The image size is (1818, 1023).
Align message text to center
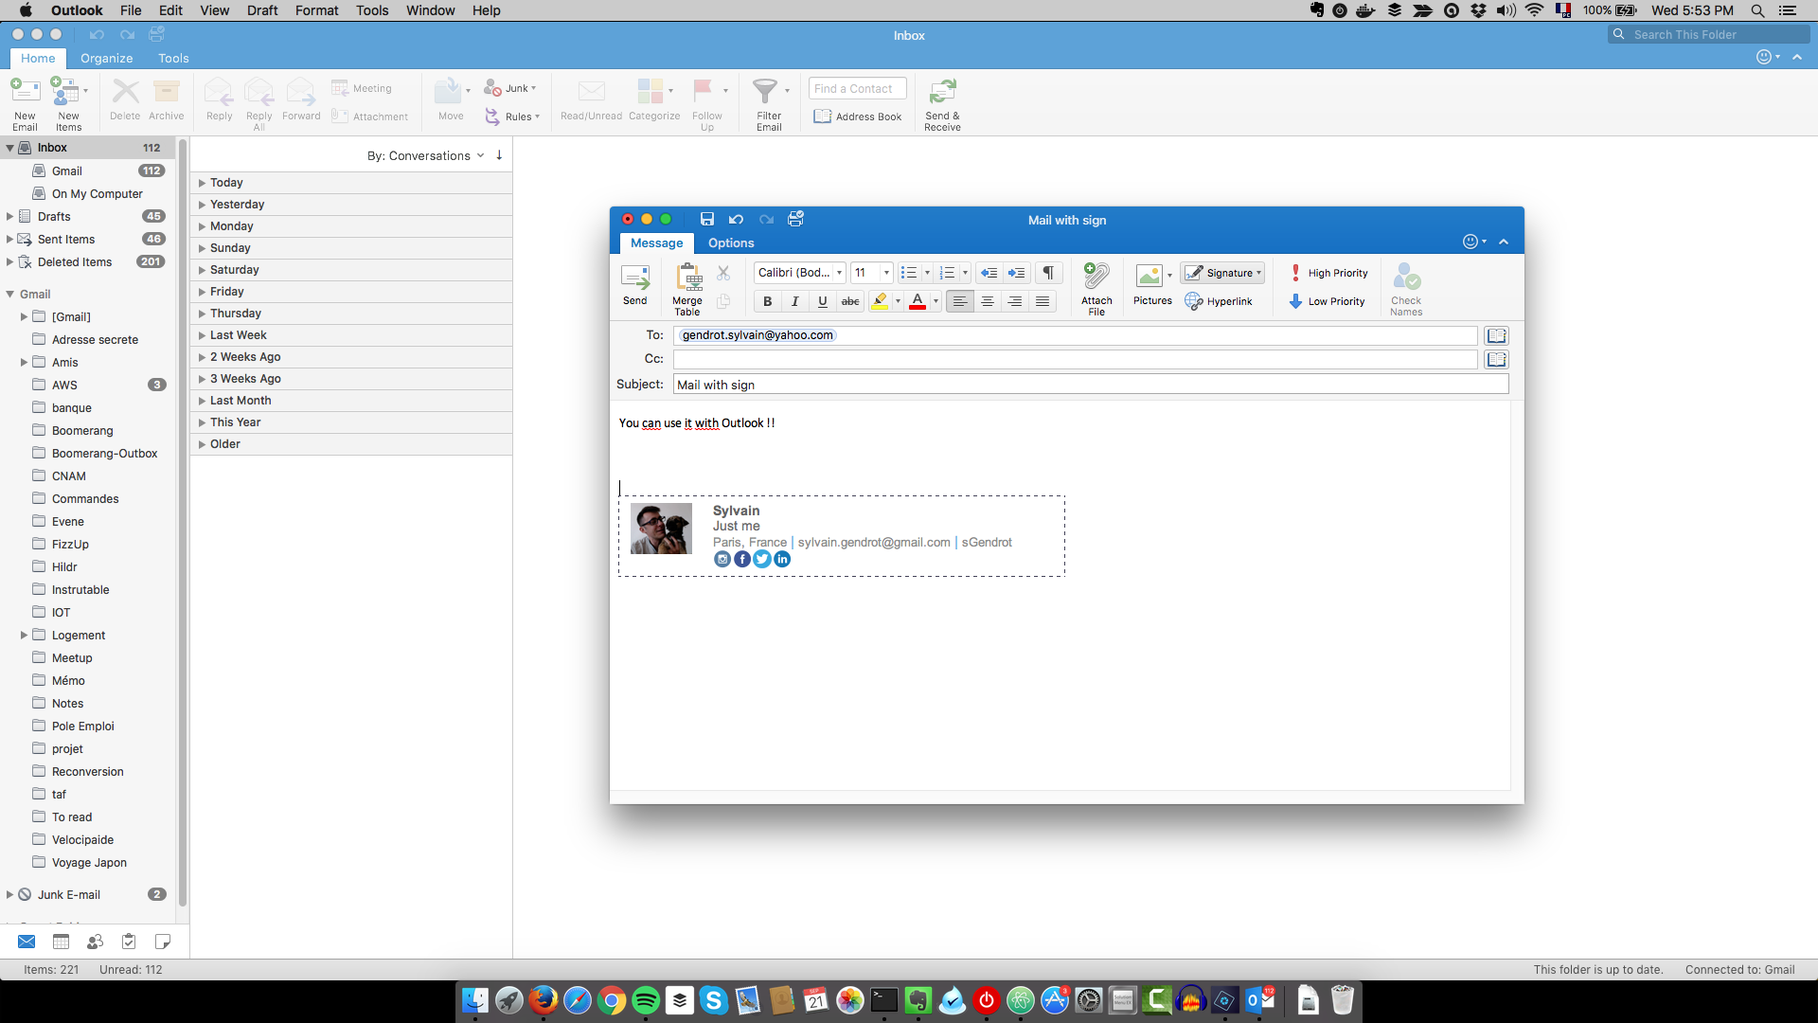click(x=988, y=301)
